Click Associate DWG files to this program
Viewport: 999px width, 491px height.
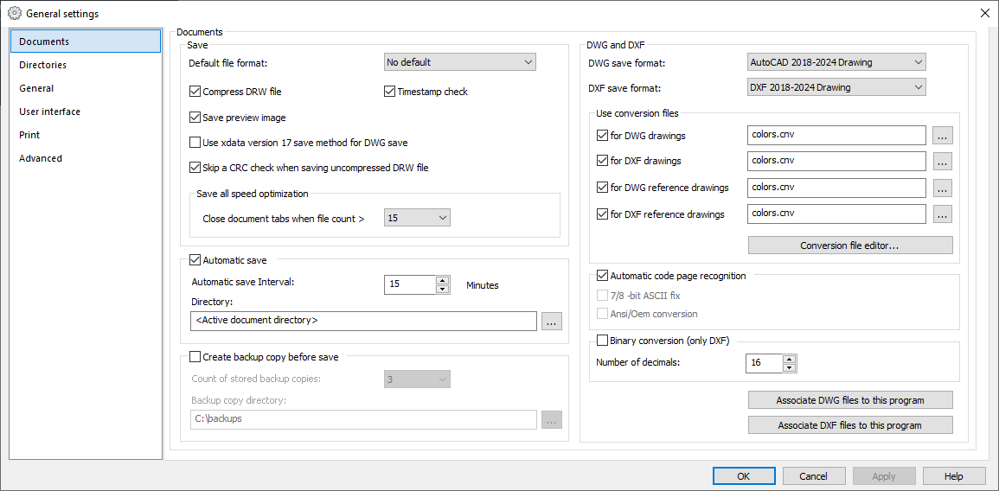click(x=850, y=400)
